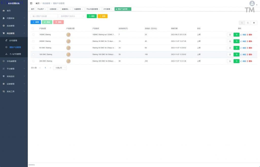Viewport: 260px width, 167px height.
Task: Open the 选择理财产品状态 status dropdown
Action: pos(72,16)
